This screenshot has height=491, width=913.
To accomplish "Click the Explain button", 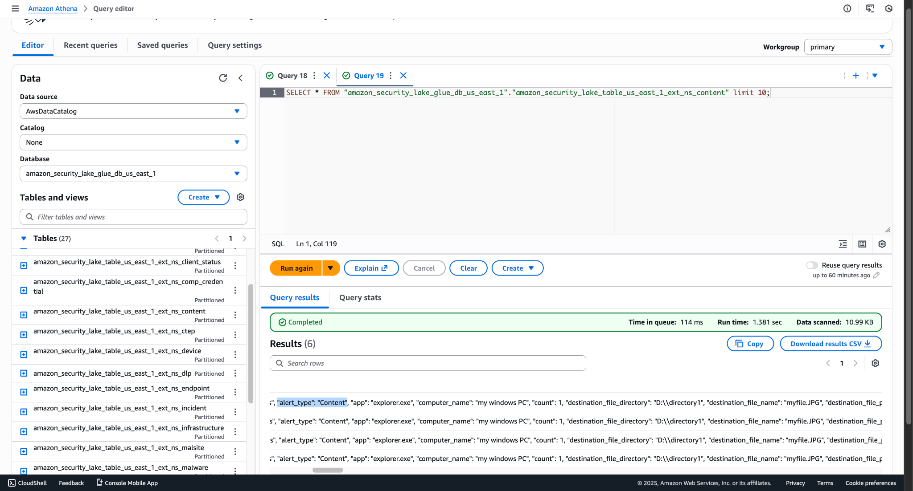I will (371, 268).
